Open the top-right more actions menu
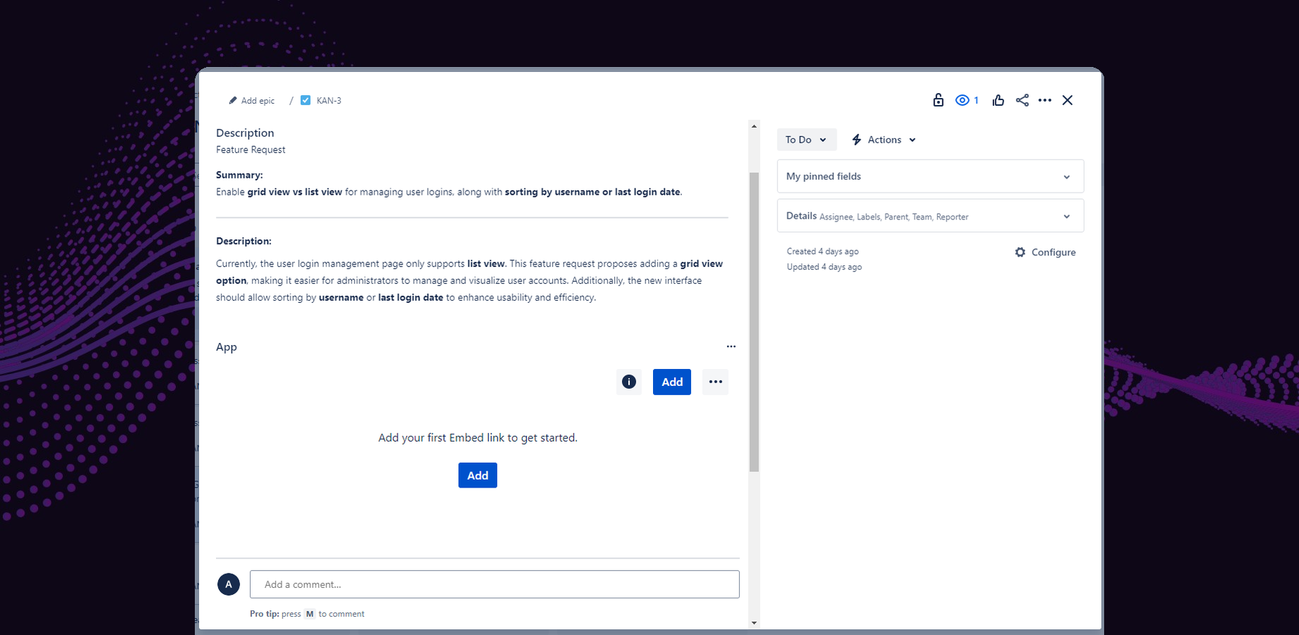Image resolution: width=1299 pixels, height=635 pixels. pyautogui.click(x=1045, y=99)
